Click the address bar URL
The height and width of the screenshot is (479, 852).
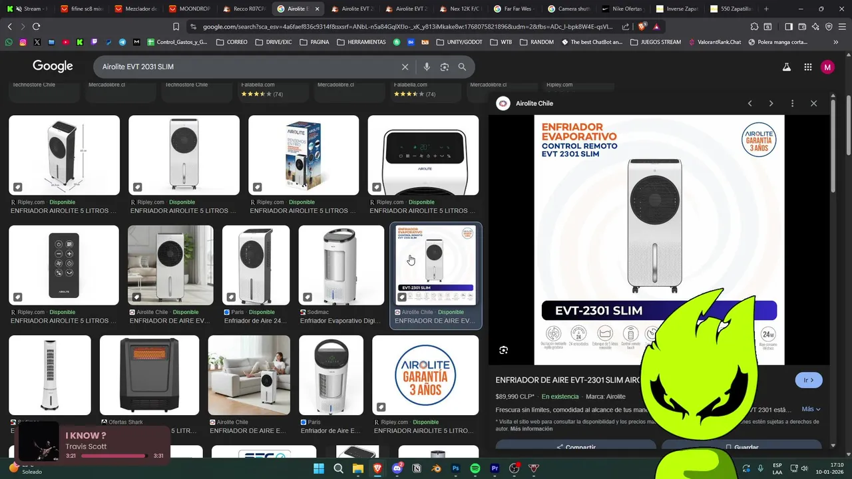(407, 27)
